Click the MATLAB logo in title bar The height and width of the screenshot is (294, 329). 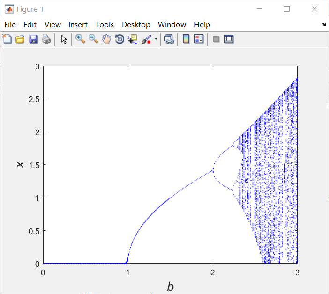click(x=9, y=9)
